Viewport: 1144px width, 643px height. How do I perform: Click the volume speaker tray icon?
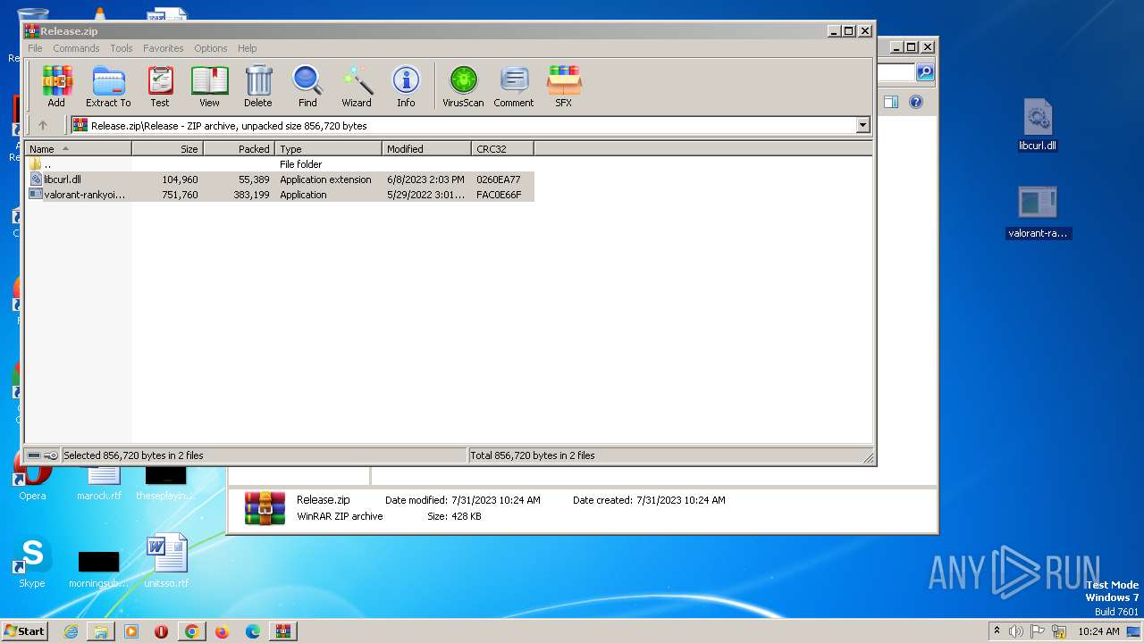[1017, 631]
